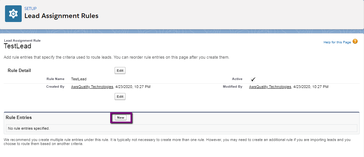This screenshot has height=157, width=364.
Task: Click the large TestLead page heading
Action: (x=17, y=46)
